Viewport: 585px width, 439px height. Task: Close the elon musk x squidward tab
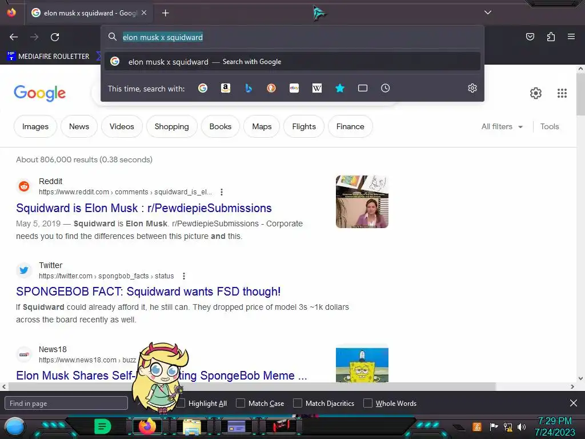click(144, 13)
